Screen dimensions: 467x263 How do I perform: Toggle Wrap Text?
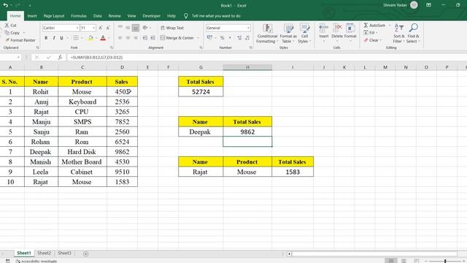(x=172, y=28)
